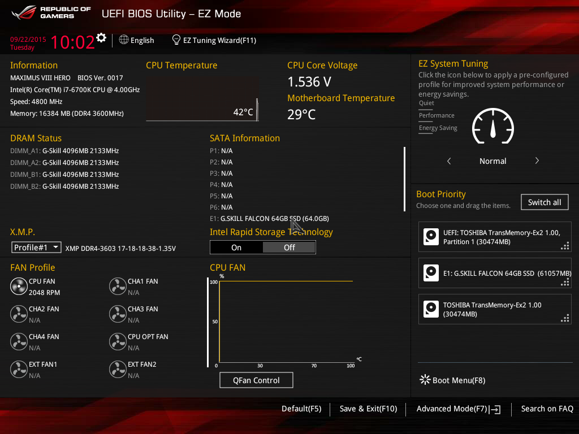Click the 29°C motherboard temperature value
The height and width of the screenshot is (434, 579).
[301, 114]
